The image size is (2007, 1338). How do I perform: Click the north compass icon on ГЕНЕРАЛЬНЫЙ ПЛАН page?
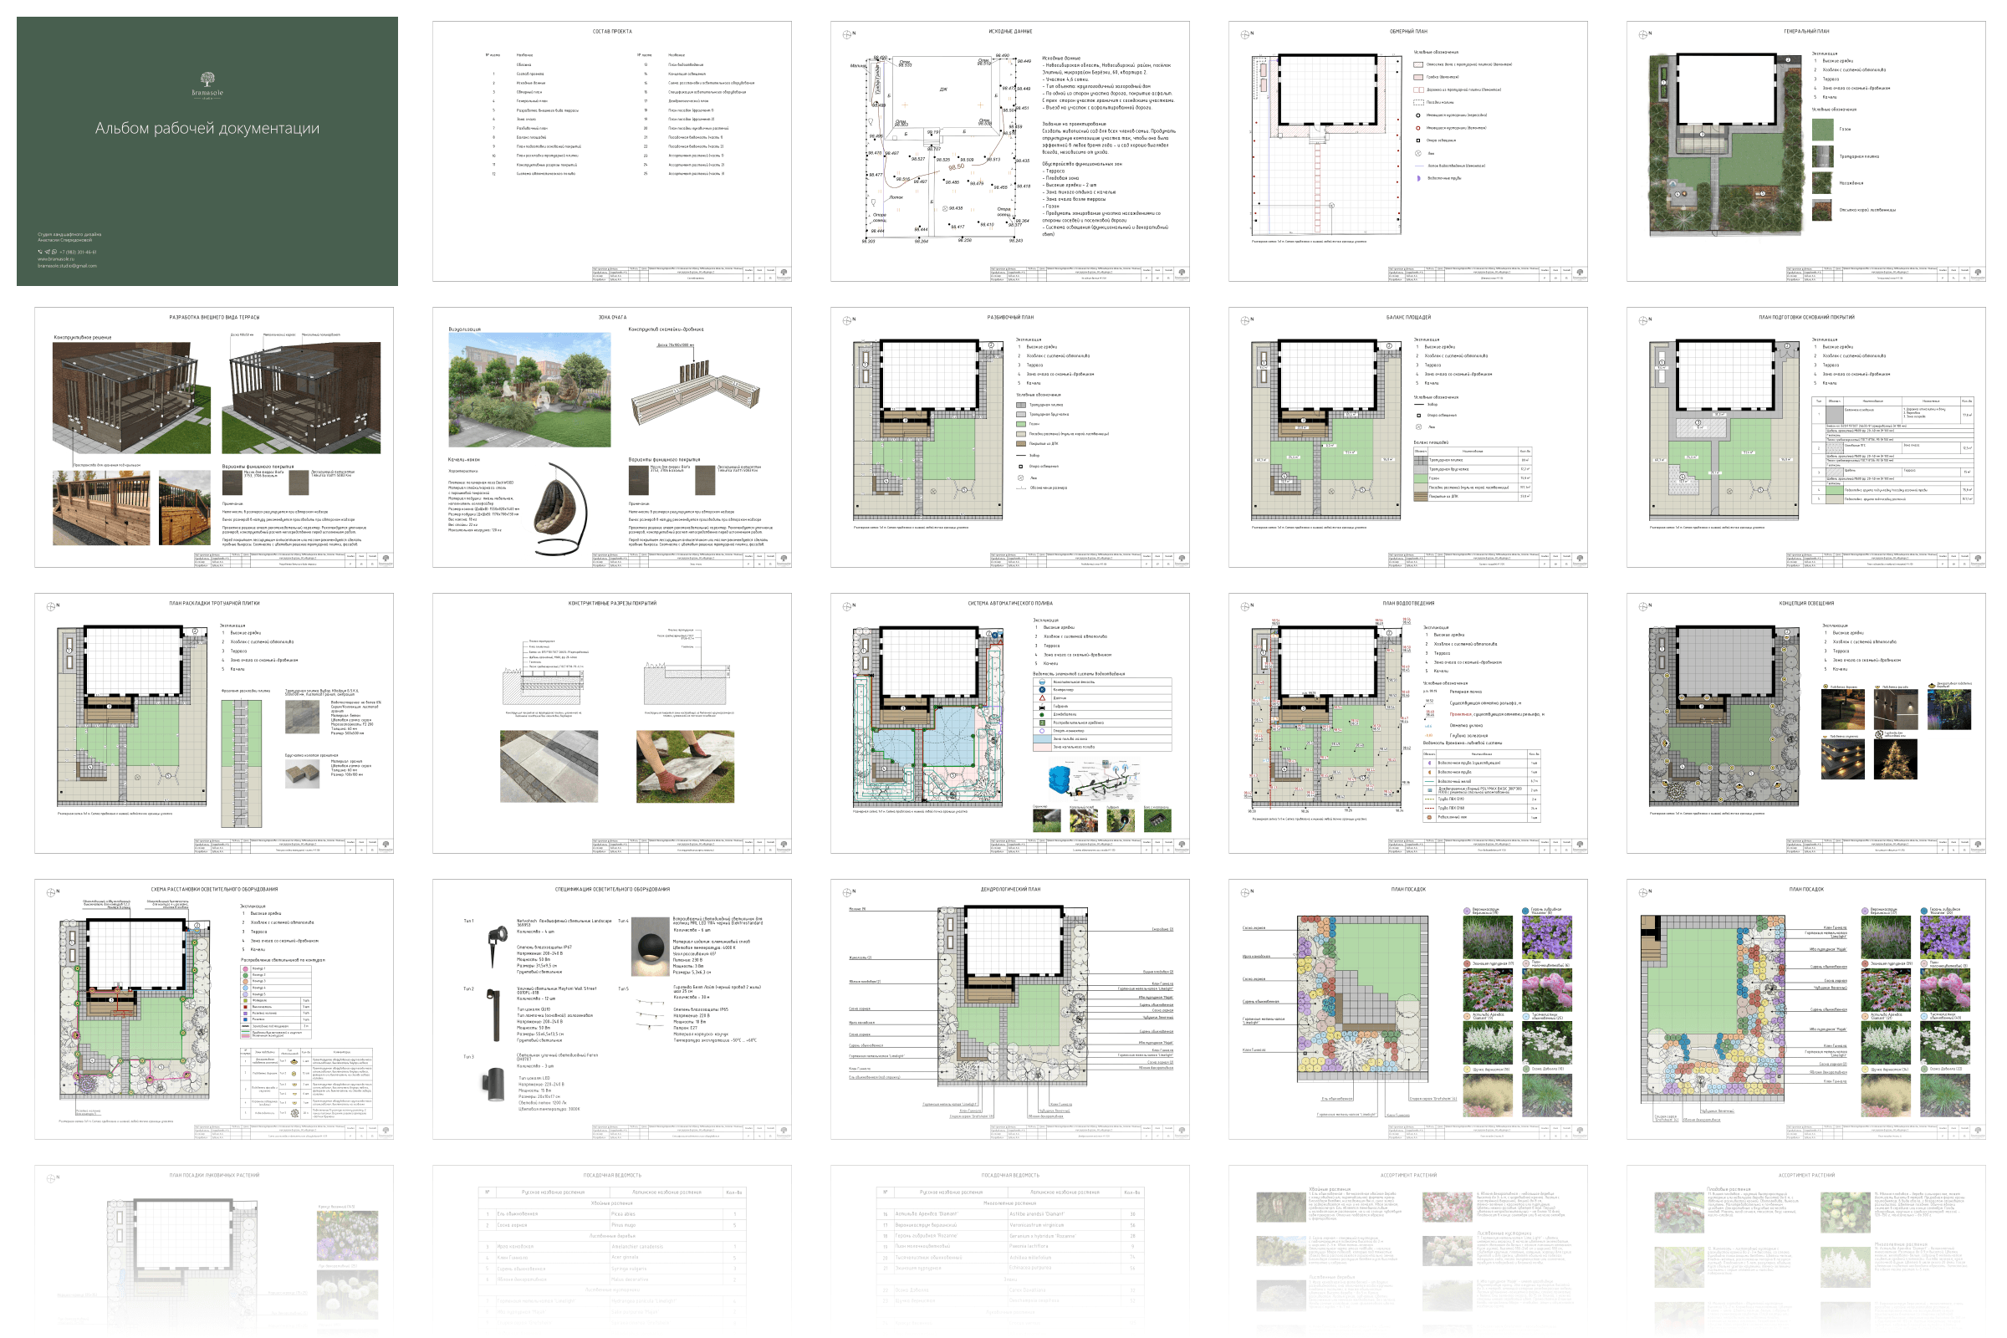click(x=1642, y=35)
